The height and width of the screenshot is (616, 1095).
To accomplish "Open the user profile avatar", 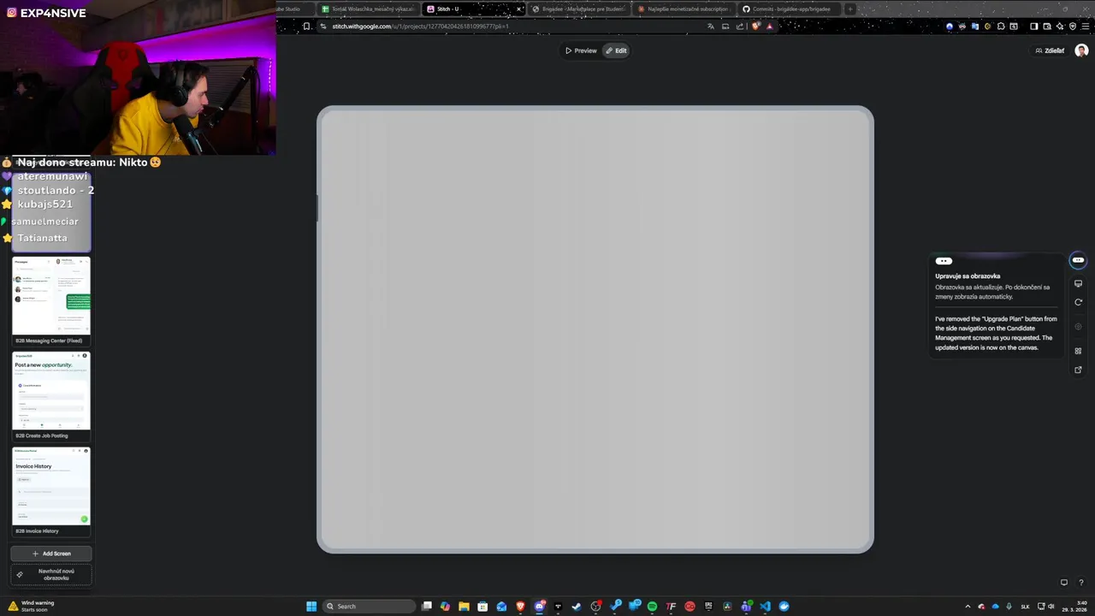I will click(1081, 50).
